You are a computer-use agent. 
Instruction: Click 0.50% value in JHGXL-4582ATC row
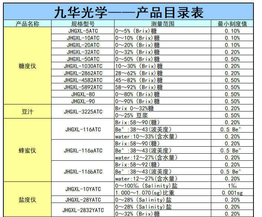(232, 80)
